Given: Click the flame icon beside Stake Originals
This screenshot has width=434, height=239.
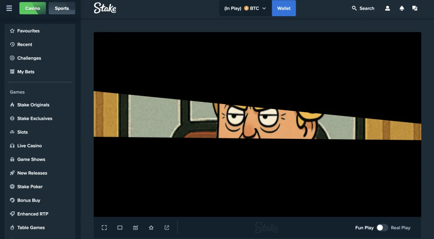Looking at the screenshot, I should [x=12, y=105].
